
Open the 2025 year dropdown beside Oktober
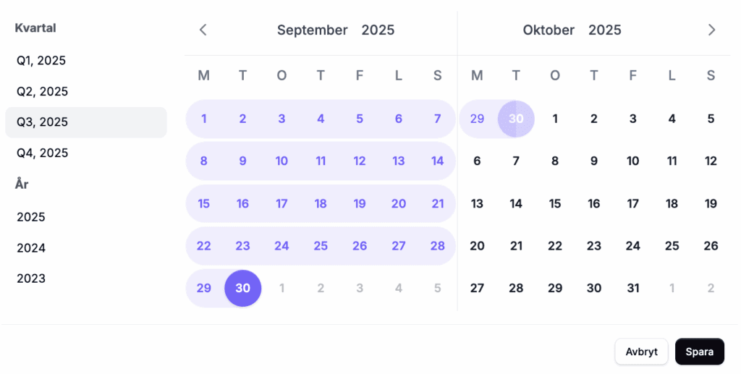point(604,30)
